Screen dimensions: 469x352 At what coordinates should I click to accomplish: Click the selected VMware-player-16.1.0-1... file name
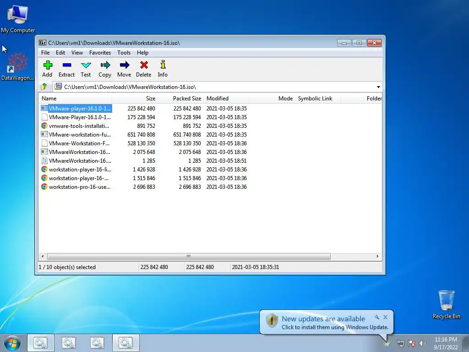tap(80, 108)
